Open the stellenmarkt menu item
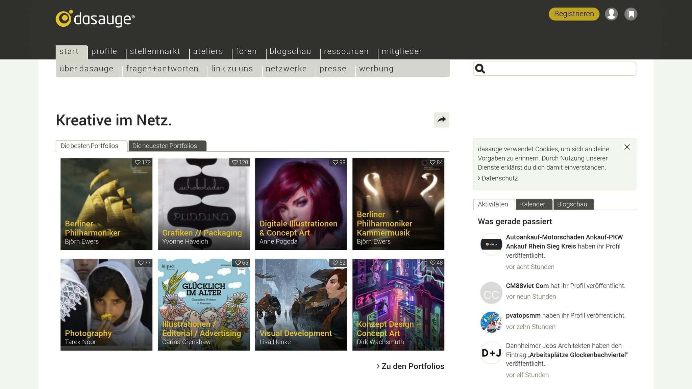The width and height of the screenshot is (692, 389). click(155, 51)
